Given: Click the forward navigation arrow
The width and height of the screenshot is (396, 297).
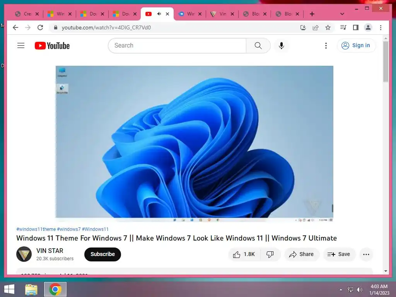Looking at the screenshot, I should [x=28, y=27].
